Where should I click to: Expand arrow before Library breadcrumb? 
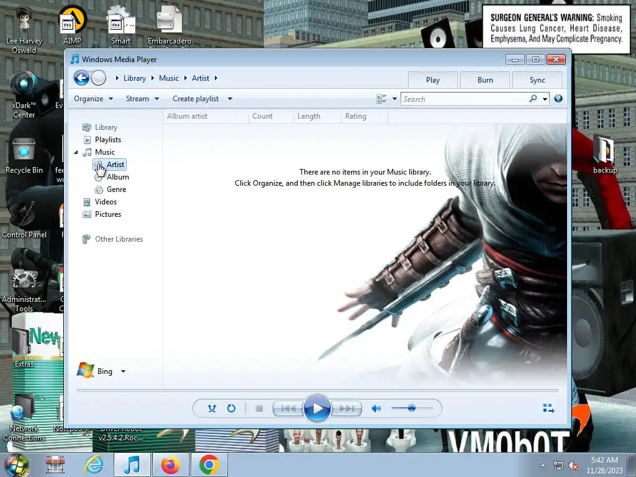117,78
